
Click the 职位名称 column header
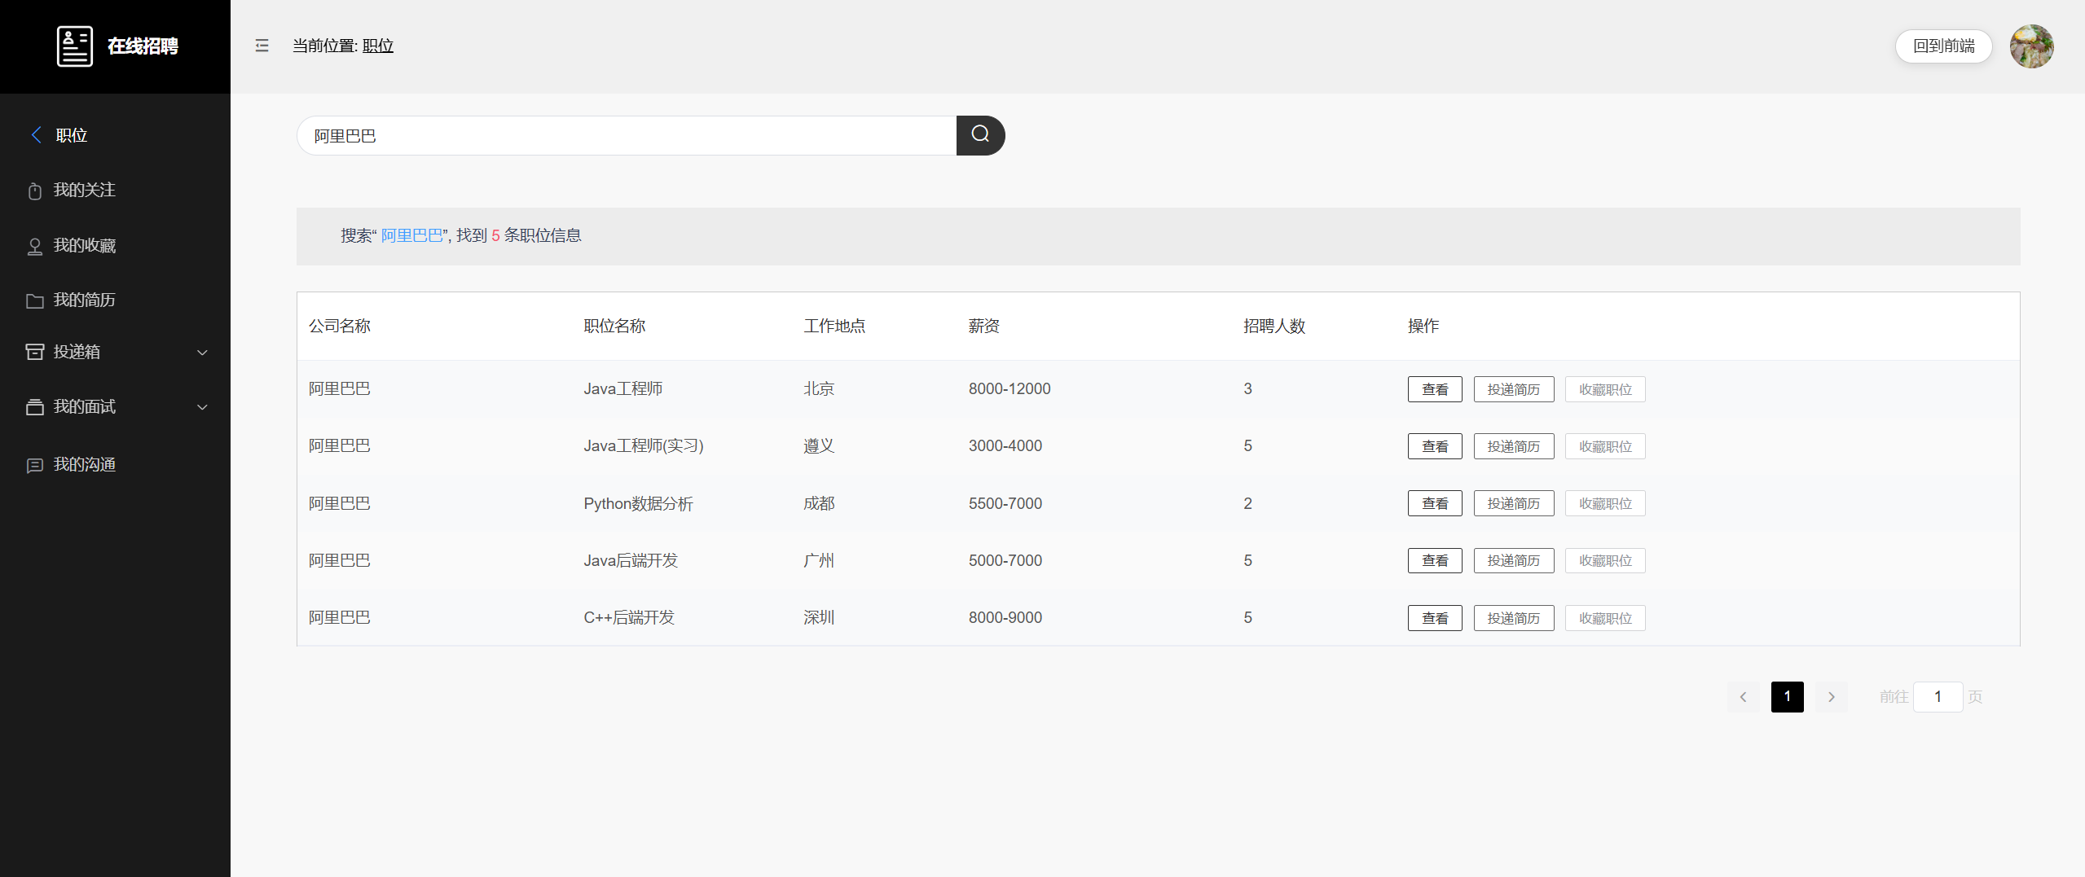(614, 327)
